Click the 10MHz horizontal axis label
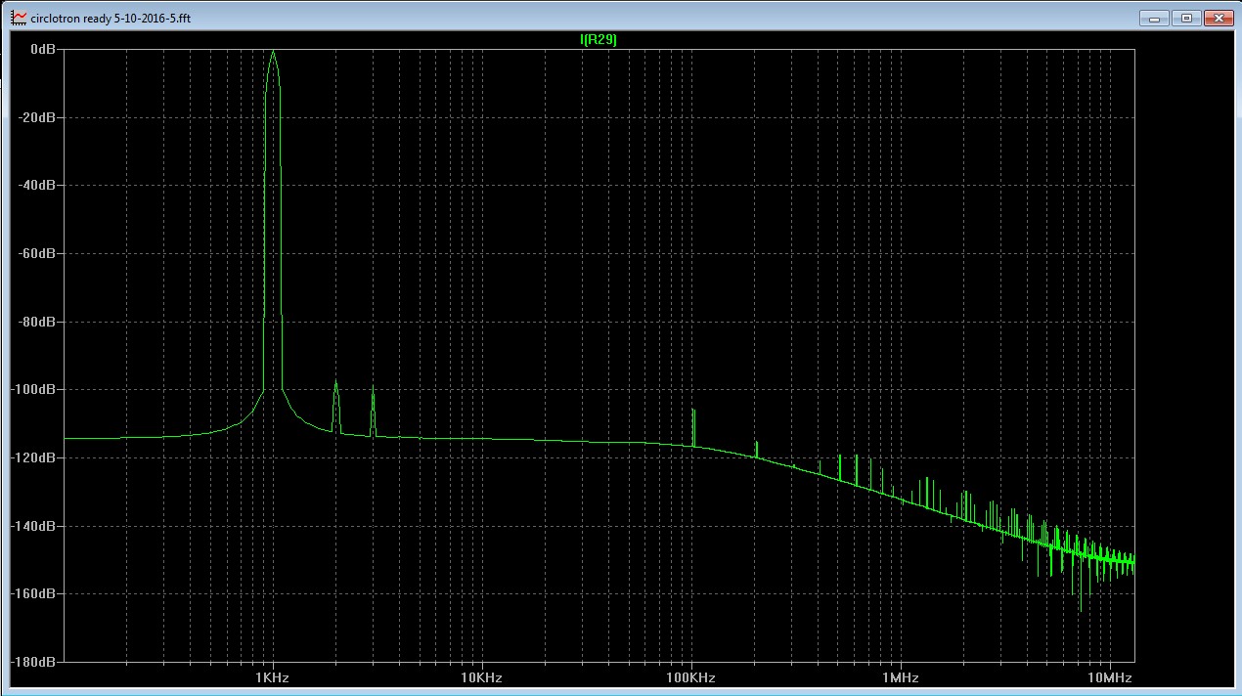 pos(1110,677)
